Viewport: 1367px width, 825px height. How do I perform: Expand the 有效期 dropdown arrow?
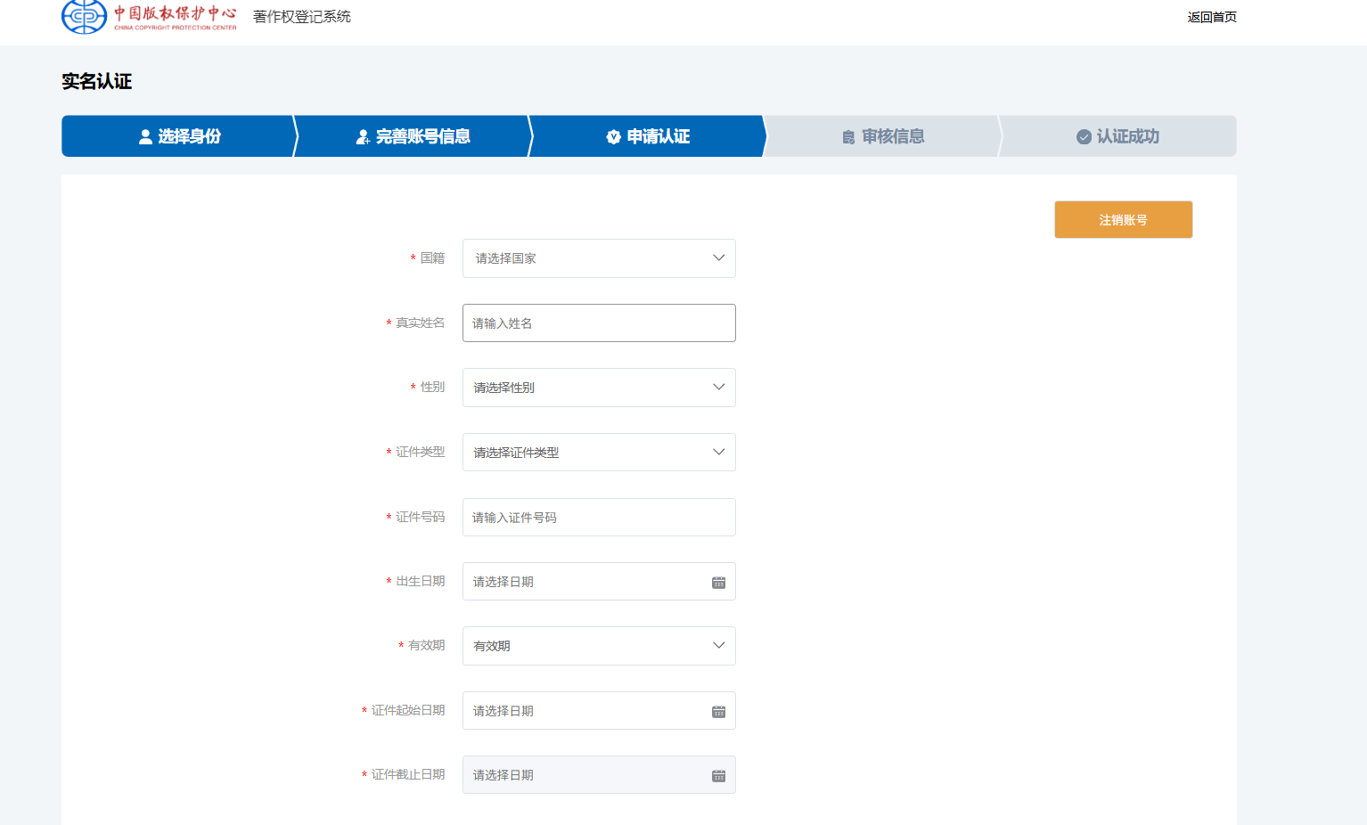click(x=718, y=646)
